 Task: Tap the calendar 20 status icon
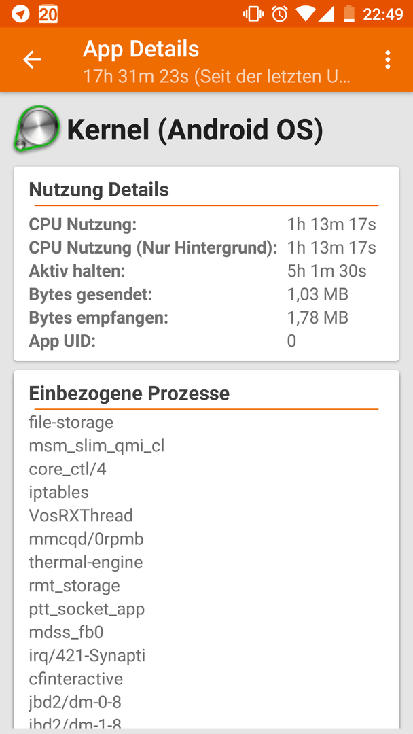pos(48,14)
